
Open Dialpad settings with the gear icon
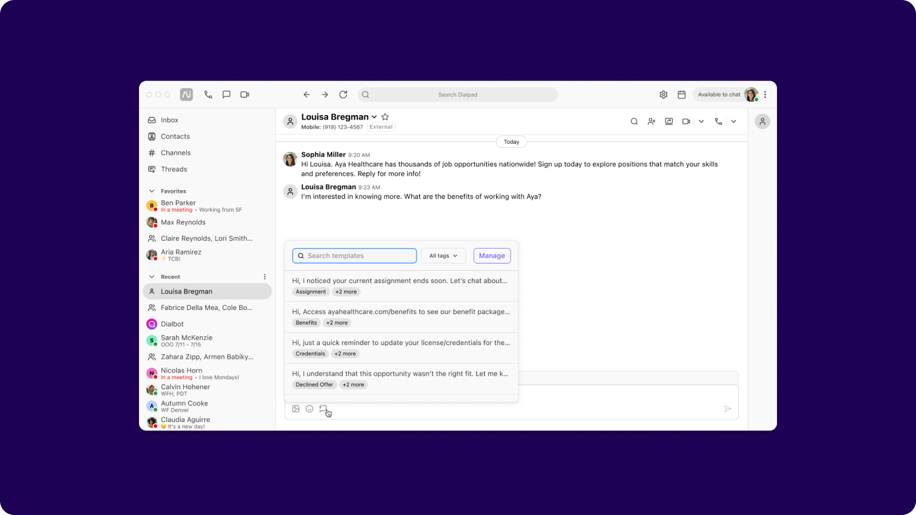click(663, 94)
